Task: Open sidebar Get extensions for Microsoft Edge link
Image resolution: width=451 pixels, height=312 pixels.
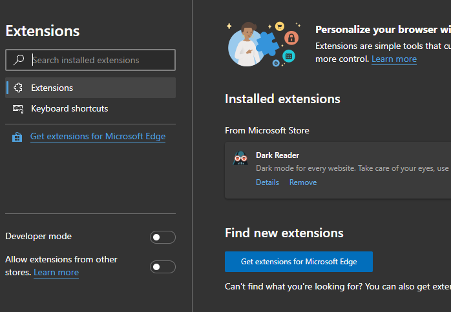Action: (98, 136)
